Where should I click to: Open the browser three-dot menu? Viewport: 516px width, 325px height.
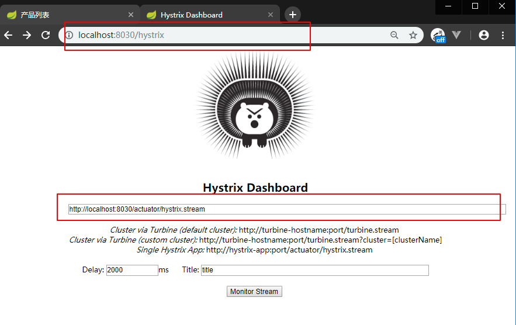point(503,35)
